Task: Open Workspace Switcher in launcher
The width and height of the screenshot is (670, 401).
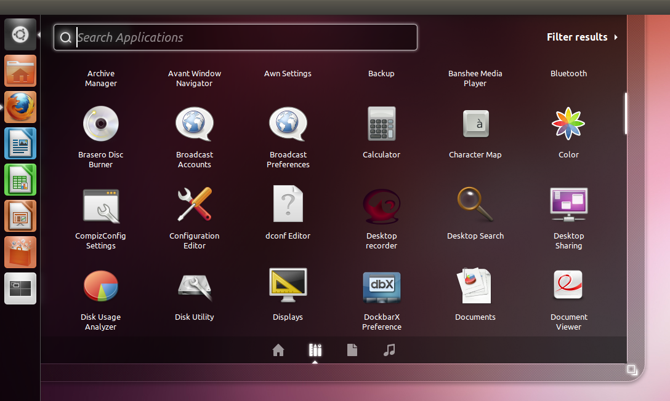Action: (20, 288)
